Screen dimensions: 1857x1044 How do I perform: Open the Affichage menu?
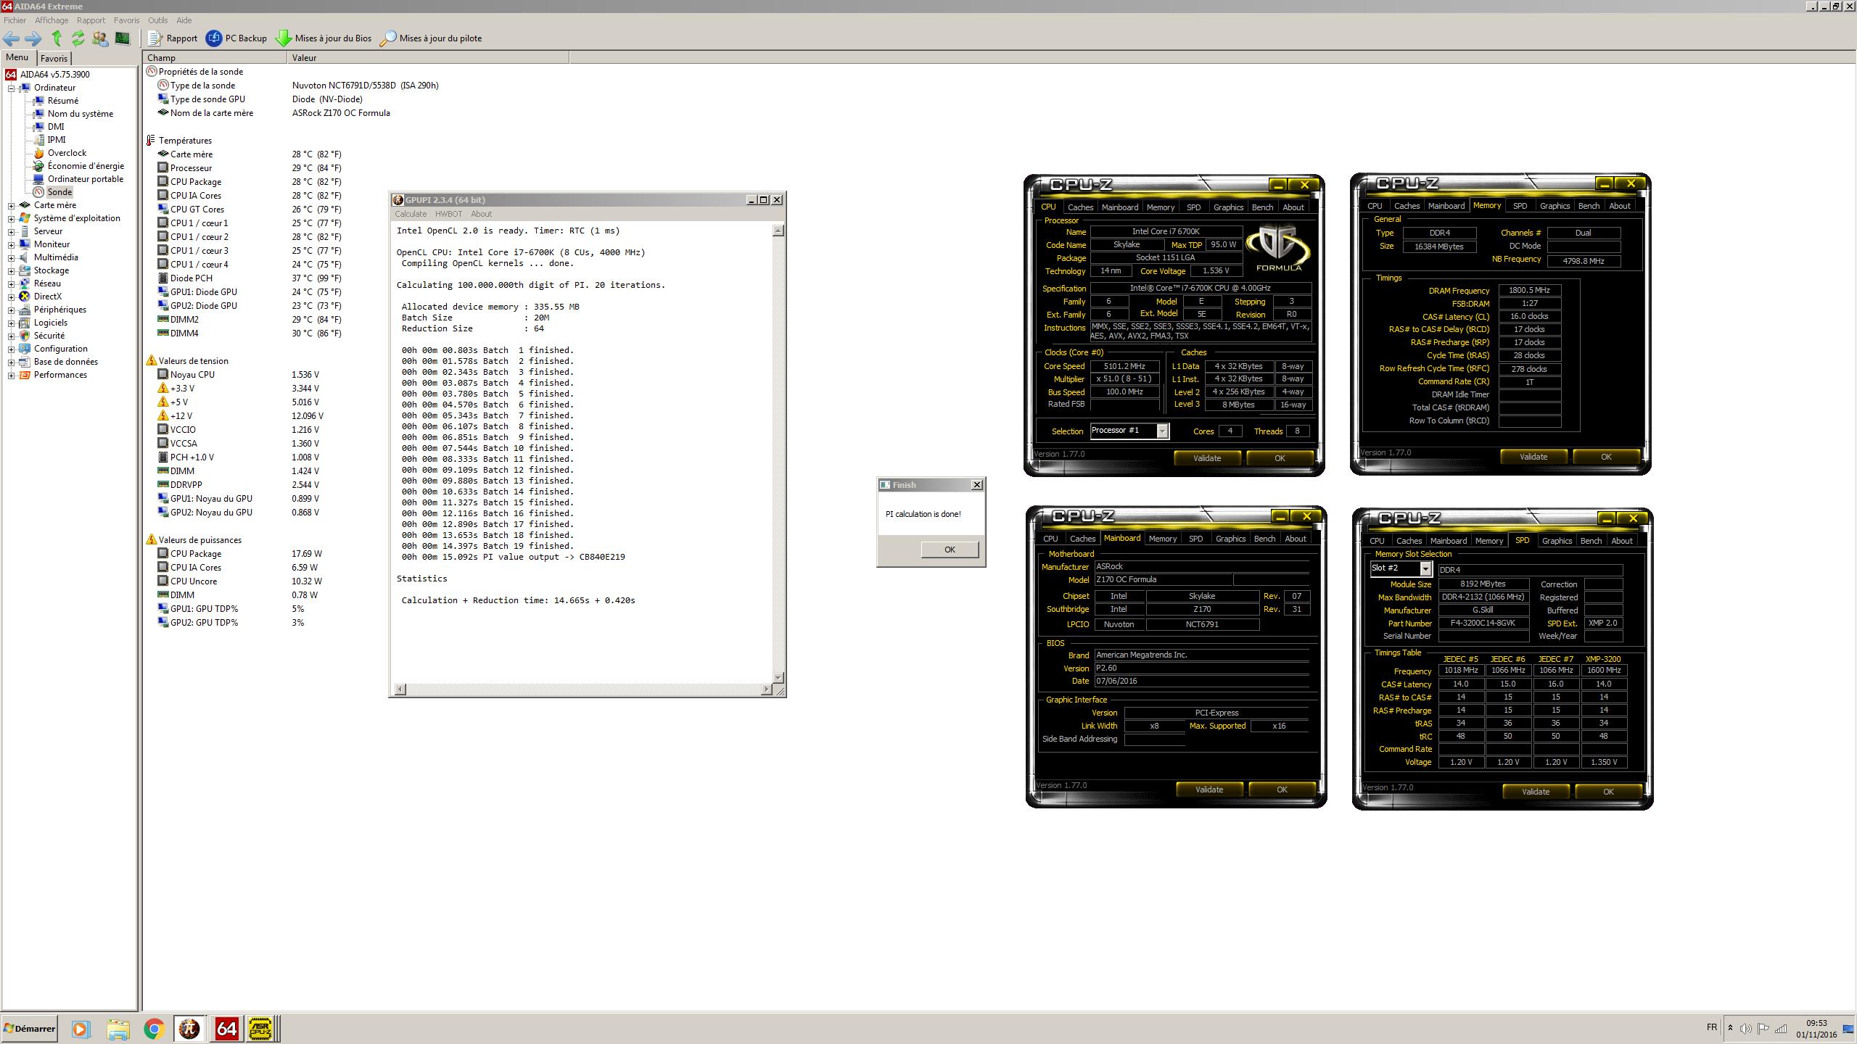52,20
